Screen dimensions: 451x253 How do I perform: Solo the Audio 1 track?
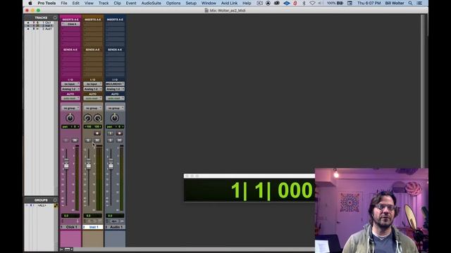tap(110, 140)
